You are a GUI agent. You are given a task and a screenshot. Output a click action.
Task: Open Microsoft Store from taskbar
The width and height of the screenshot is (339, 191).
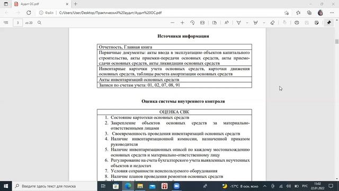pos(115,186)
